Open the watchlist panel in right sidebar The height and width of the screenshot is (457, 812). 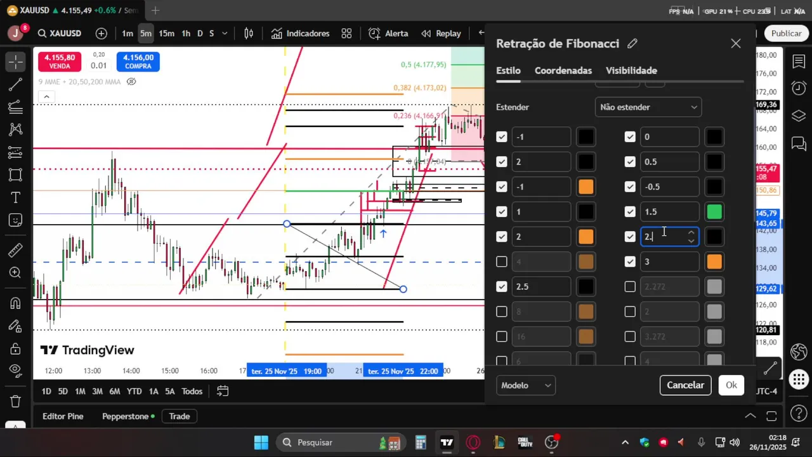pos(799,62)
